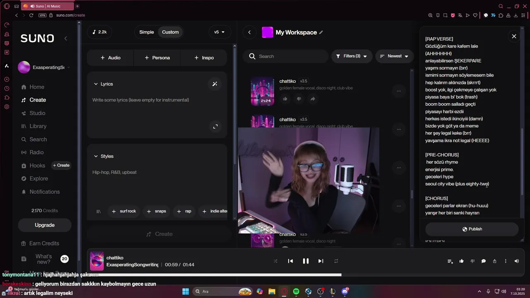
Task: Skip to next track
Action: (320, 261)
